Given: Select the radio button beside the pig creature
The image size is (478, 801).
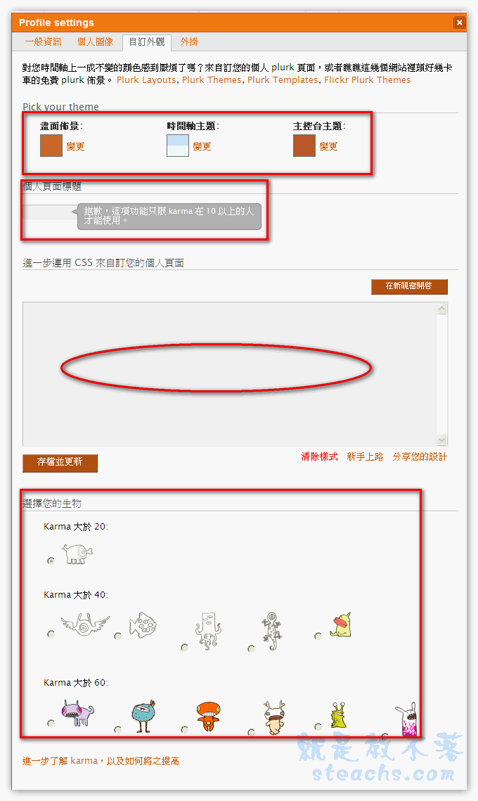Looking at the screenshot, I should (51, 560).
